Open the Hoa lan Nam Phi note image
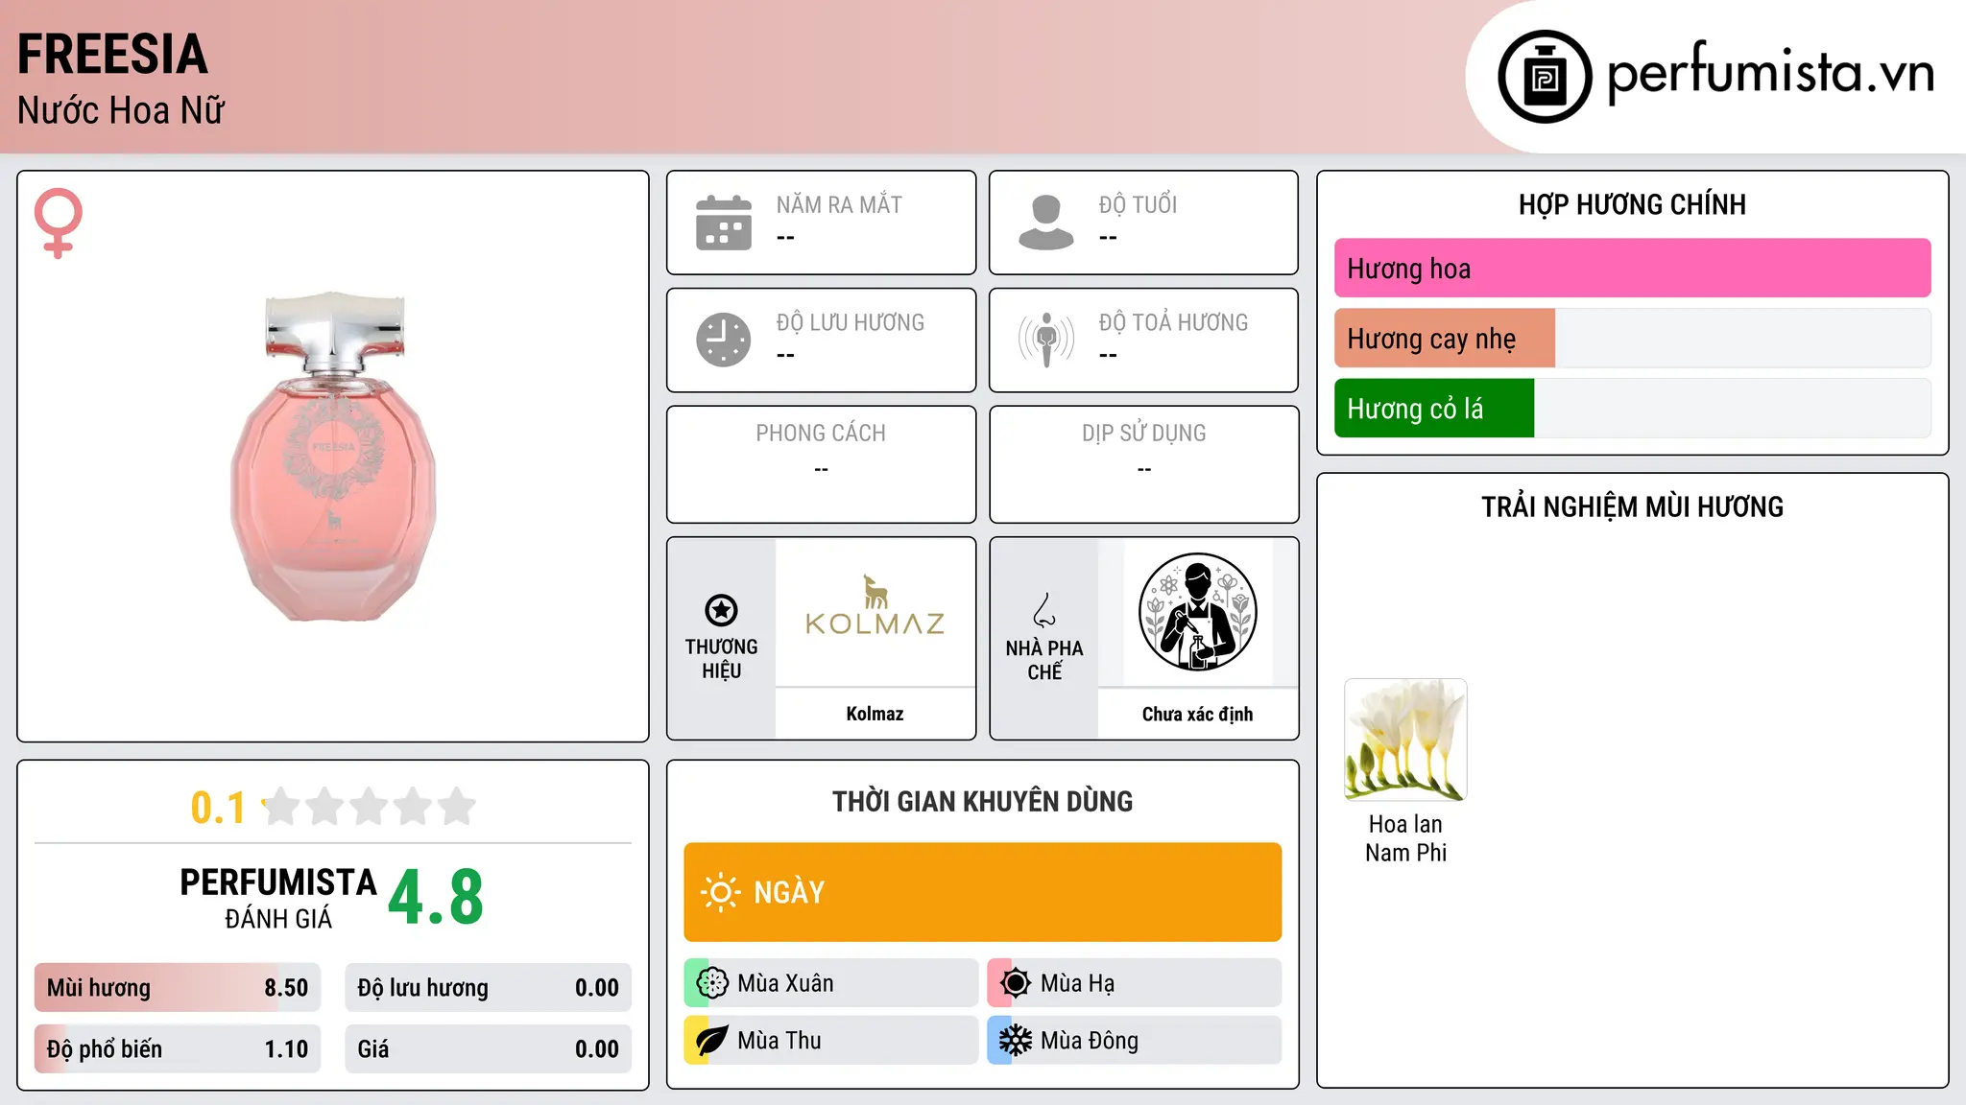The height and width of the screenshot is (1105, 1966). (1405, 740)
